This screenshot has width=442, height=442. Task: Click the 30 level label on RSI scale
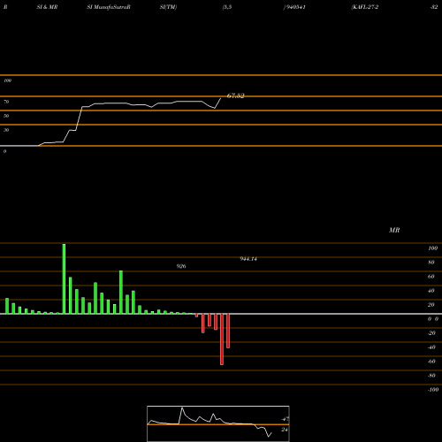tap(6, 130)
